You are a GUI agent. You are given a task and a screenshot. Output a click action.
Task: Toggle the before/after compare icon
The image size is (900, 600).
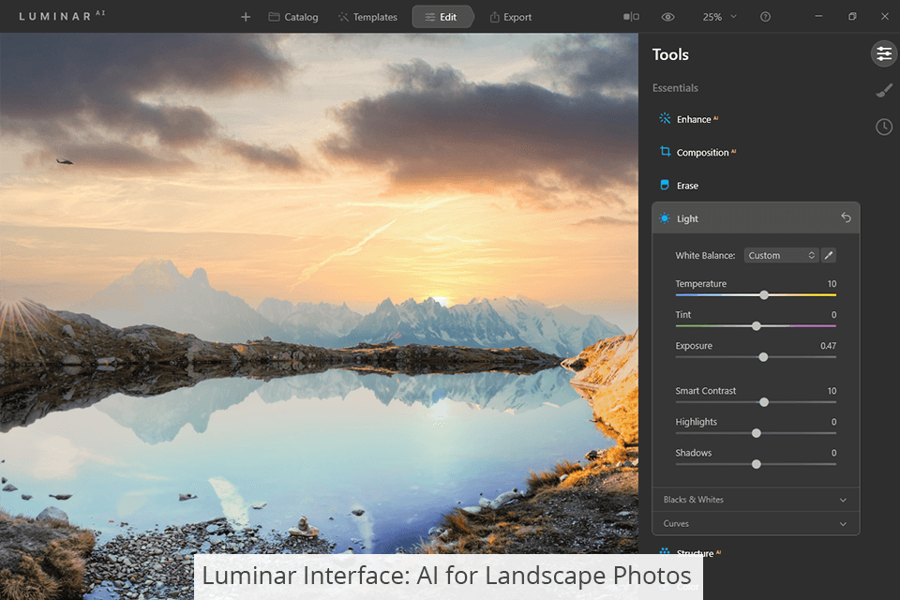coord(631,17)
